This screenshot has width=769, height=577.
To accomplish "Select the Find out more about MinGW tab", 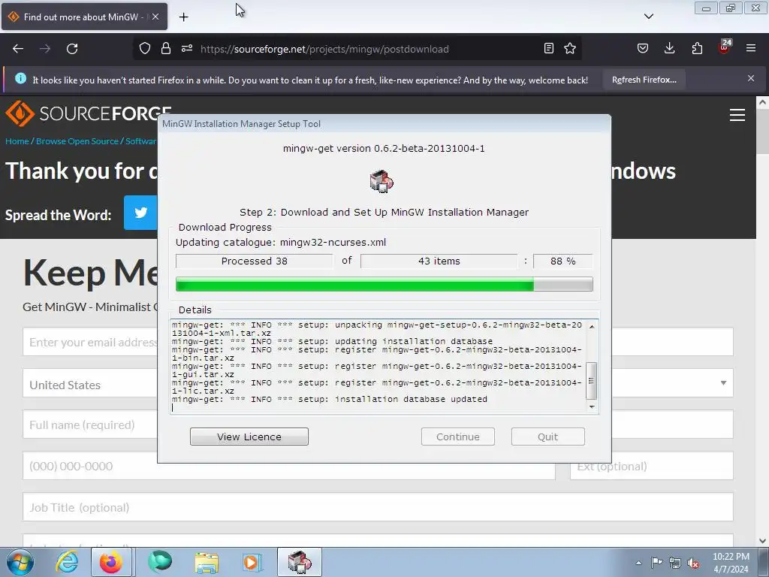I will 84,17.
